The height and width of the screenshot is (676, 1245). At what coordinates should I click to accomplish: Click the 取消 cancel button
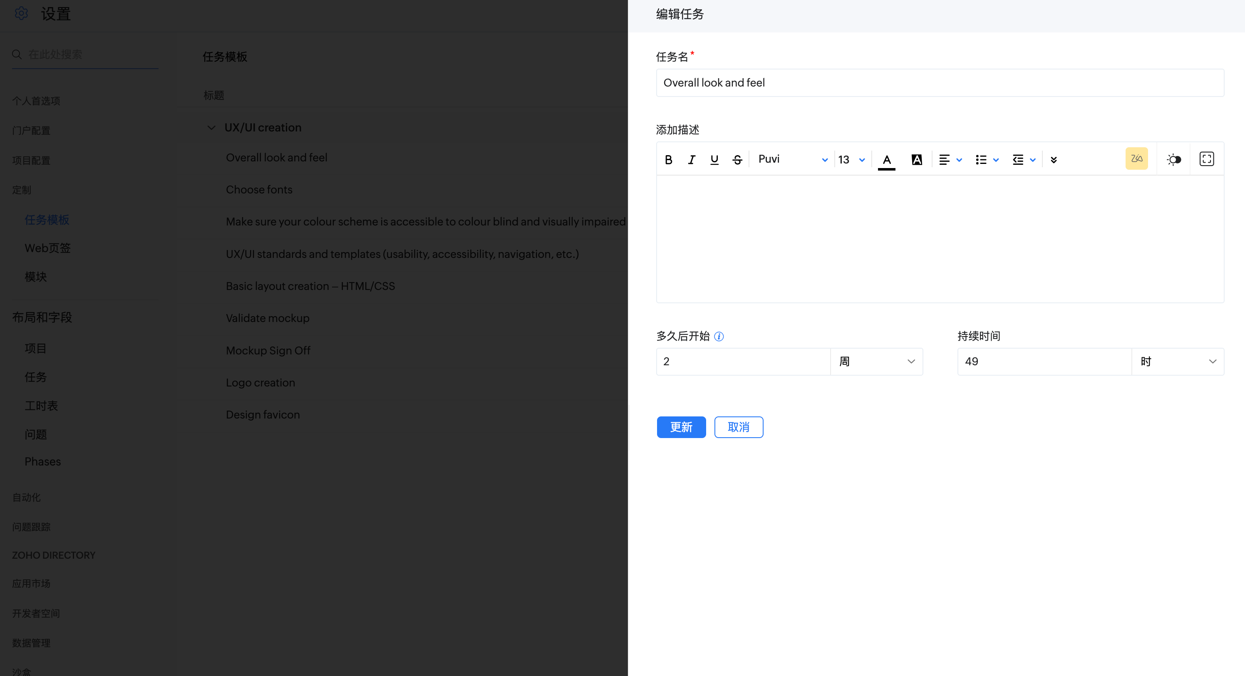[x=739, y=427]
